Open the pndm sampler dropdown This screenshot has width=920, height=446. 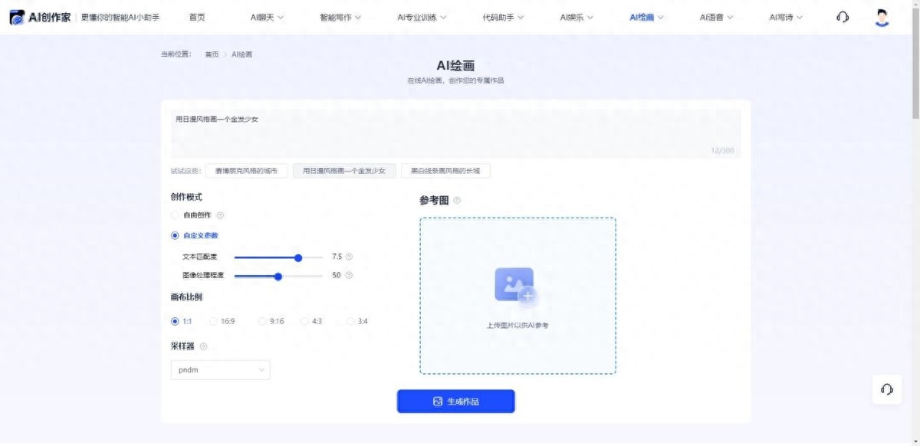220,369
